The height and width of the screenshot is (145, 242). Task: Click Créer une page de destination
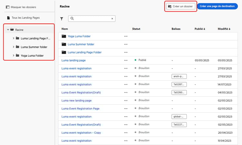(219, 6)
